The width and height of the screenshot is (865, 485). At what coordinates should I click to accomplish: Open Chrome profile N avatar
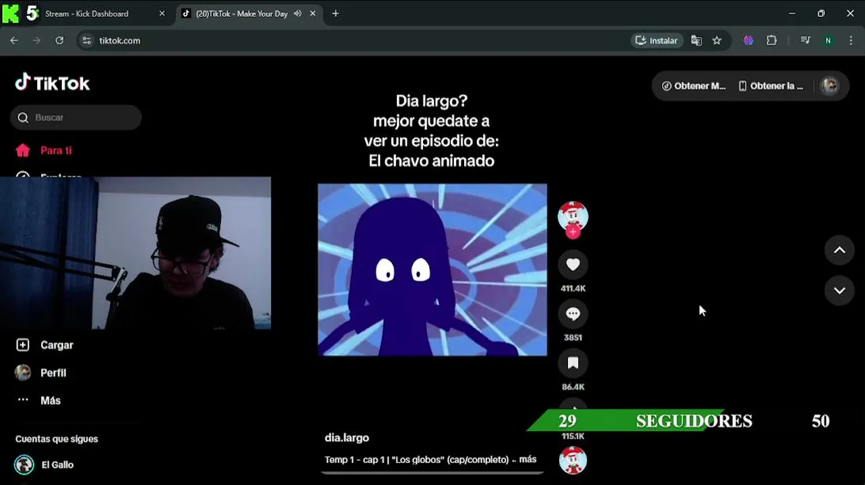pos(828,40)
